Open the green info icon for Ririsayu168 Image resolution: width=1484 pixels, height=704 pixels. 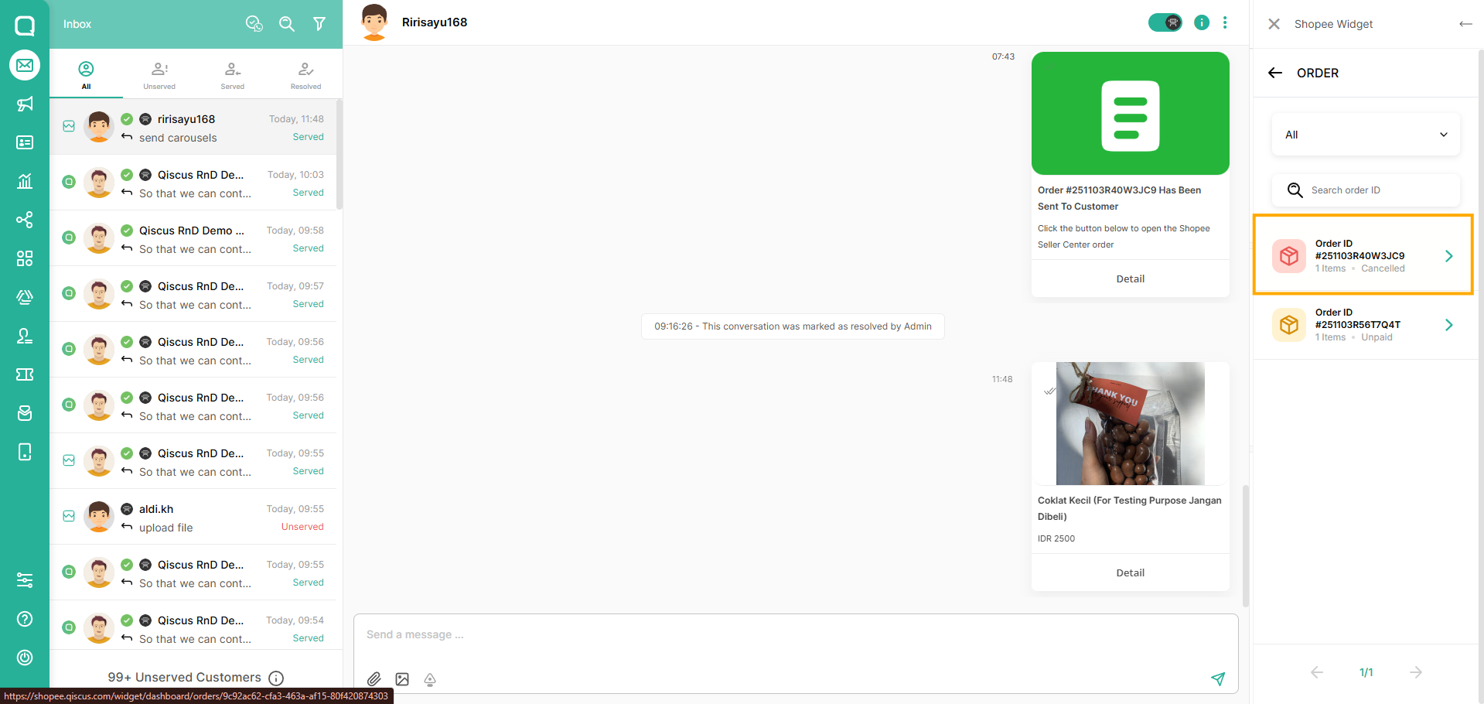pyautogui.click(x=1202, y=22)
